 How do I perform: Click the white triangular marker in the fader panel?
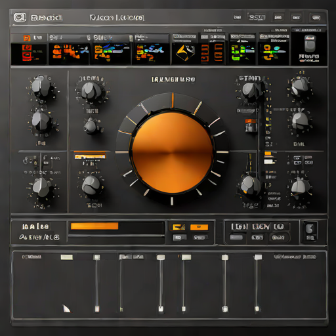(x=67, y=308)
